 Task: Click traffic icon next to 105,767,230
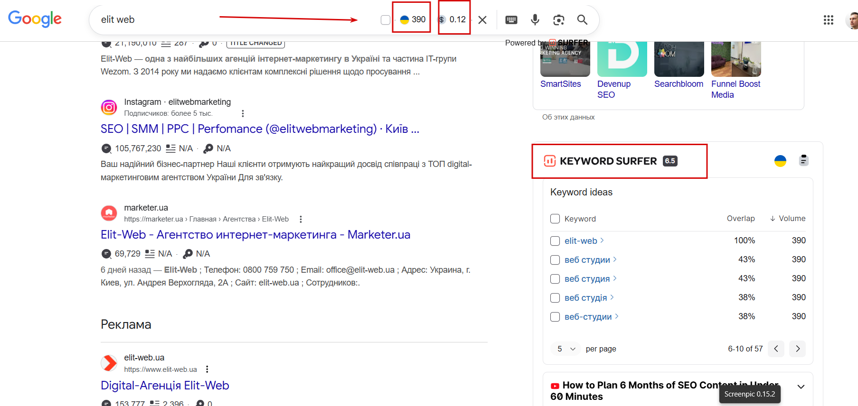coord(106,148)
